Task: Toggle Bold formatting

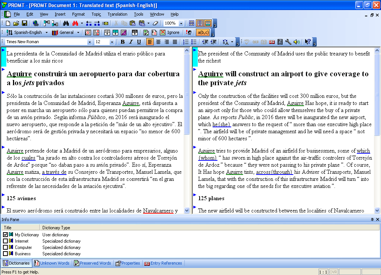Action: (x=123, y=42)
